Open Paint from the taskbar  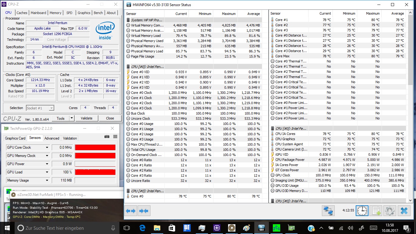pos(246,228)
